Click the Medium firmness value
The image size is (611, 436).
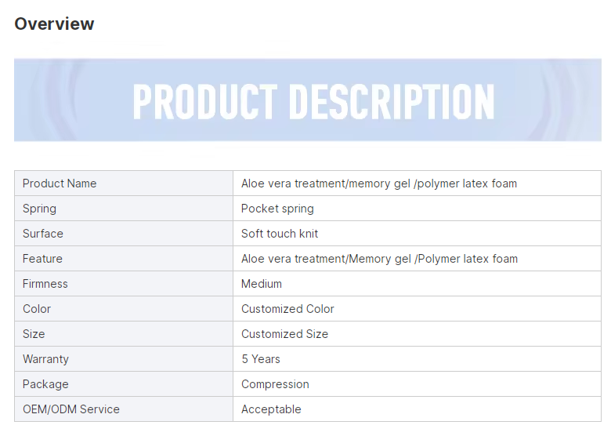point(262,284)
